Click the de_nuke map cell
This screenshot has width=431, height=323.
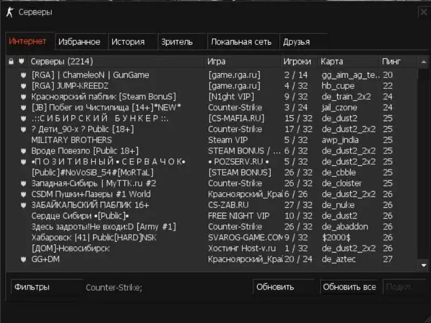click(338, 205)
